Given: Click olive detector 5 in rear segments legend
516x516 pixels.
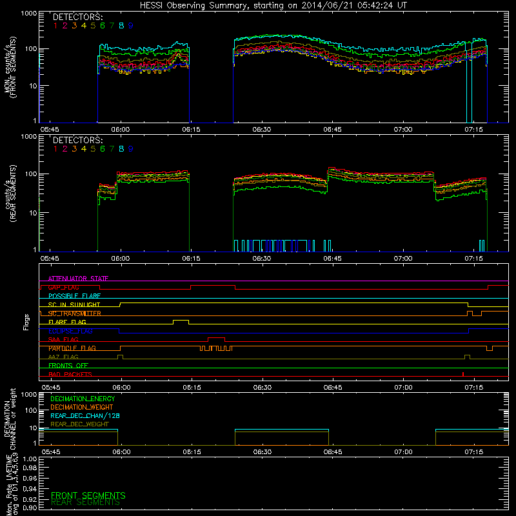Looking at the screenshot, I should click(93, 149).
